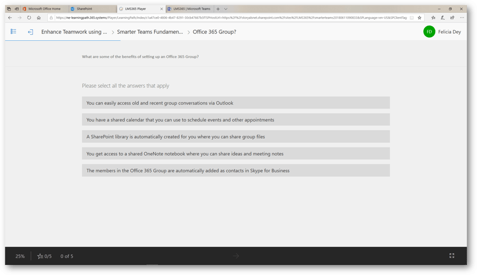Toggle fullscreen mode in player footer
This screenshot has width=477, height=275.
[x=452, y=256]
